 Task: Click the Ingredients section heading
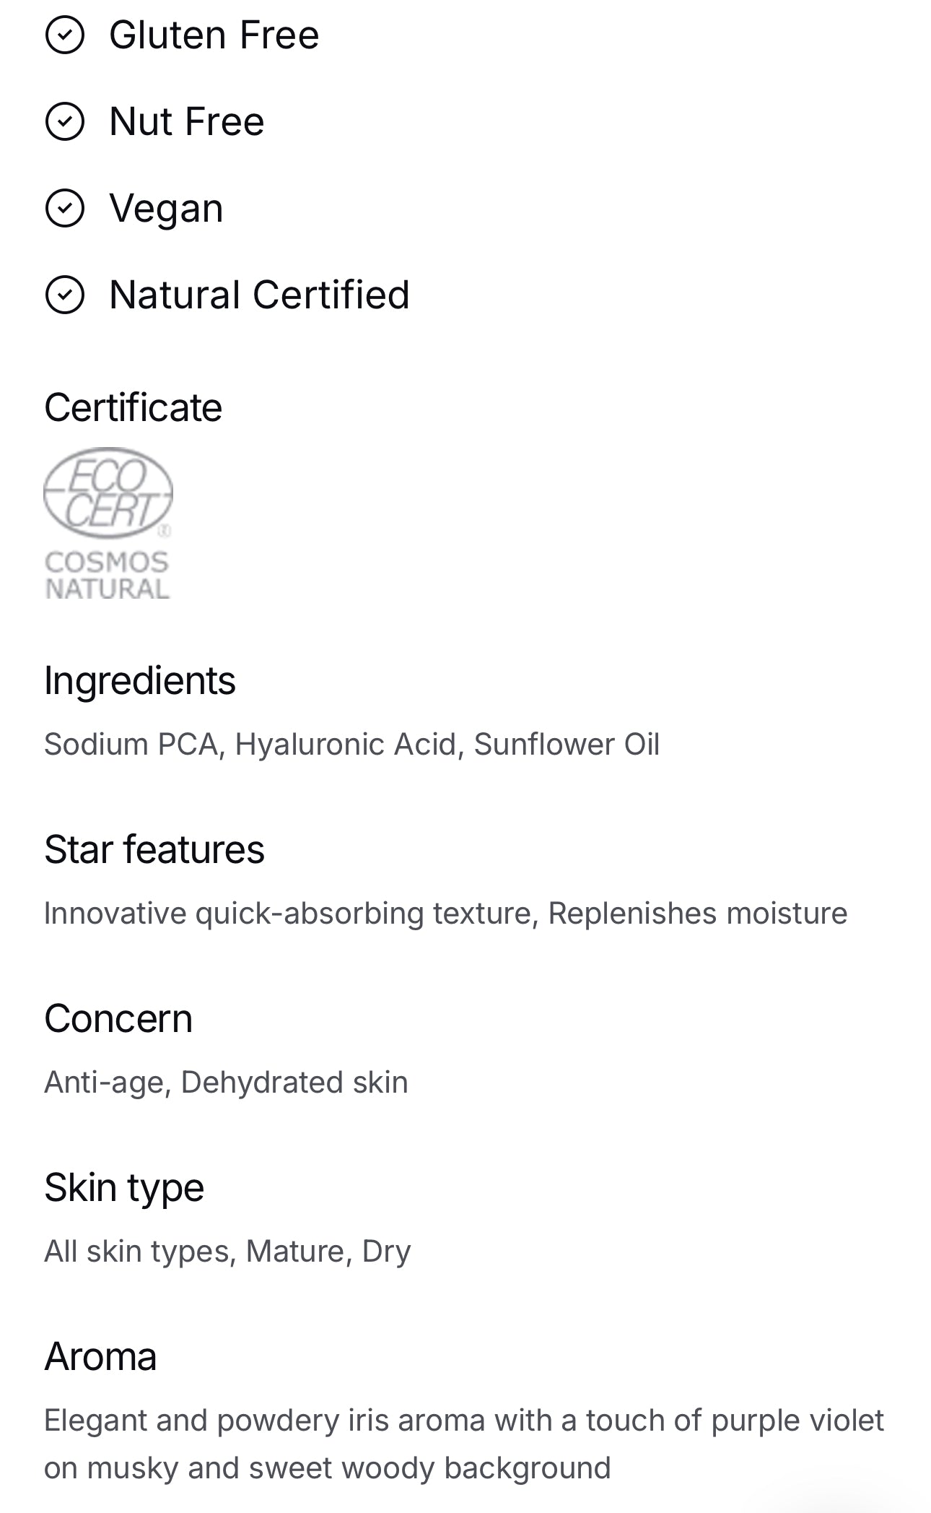[139, 681]
